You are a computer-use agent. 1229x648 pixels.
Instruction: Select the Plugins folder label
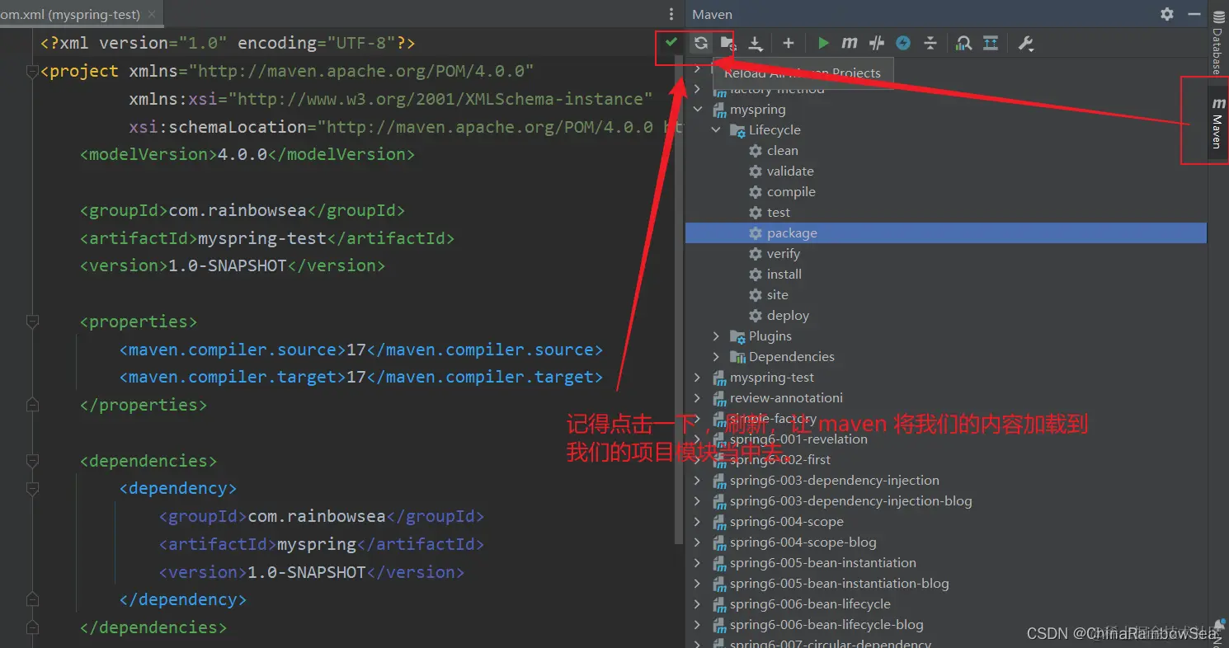770,336
